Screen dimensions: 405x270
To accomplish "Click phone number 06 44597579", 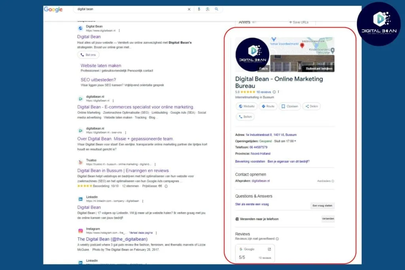I will click(x=258, y=147).
